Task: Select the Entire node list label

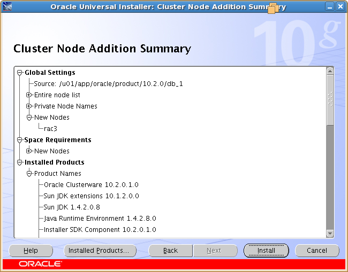Action: point(57,95)
